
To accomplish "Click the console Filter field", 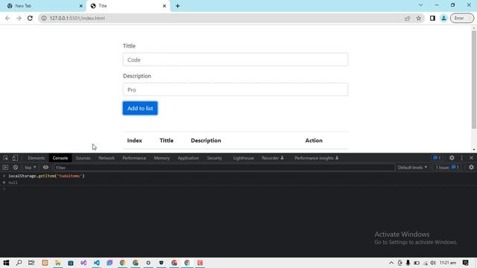I will [x=224, y=167].
